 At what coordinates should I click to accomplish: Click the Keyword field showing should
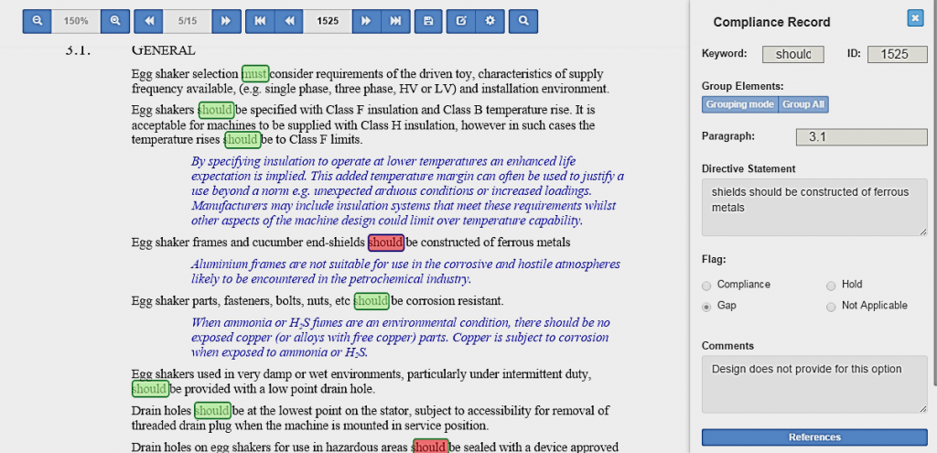coord(793,54)
